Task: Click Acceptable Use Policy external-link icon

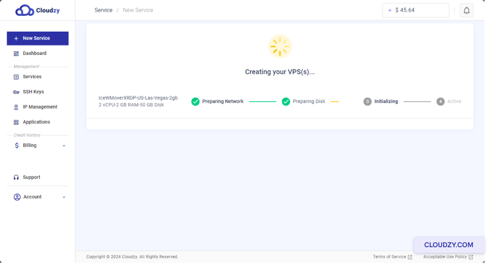Action: pyautogui.click(x=470, y=257)
